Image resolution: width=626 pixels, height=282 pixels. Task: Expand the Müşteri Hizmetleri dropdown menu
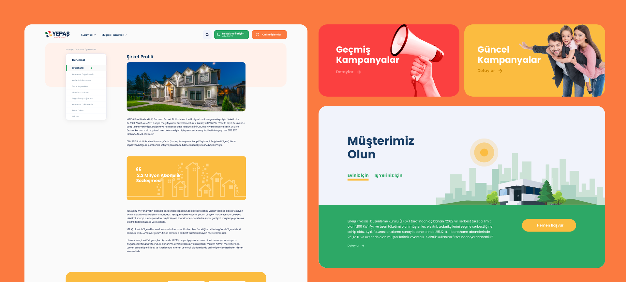[114, 35]
